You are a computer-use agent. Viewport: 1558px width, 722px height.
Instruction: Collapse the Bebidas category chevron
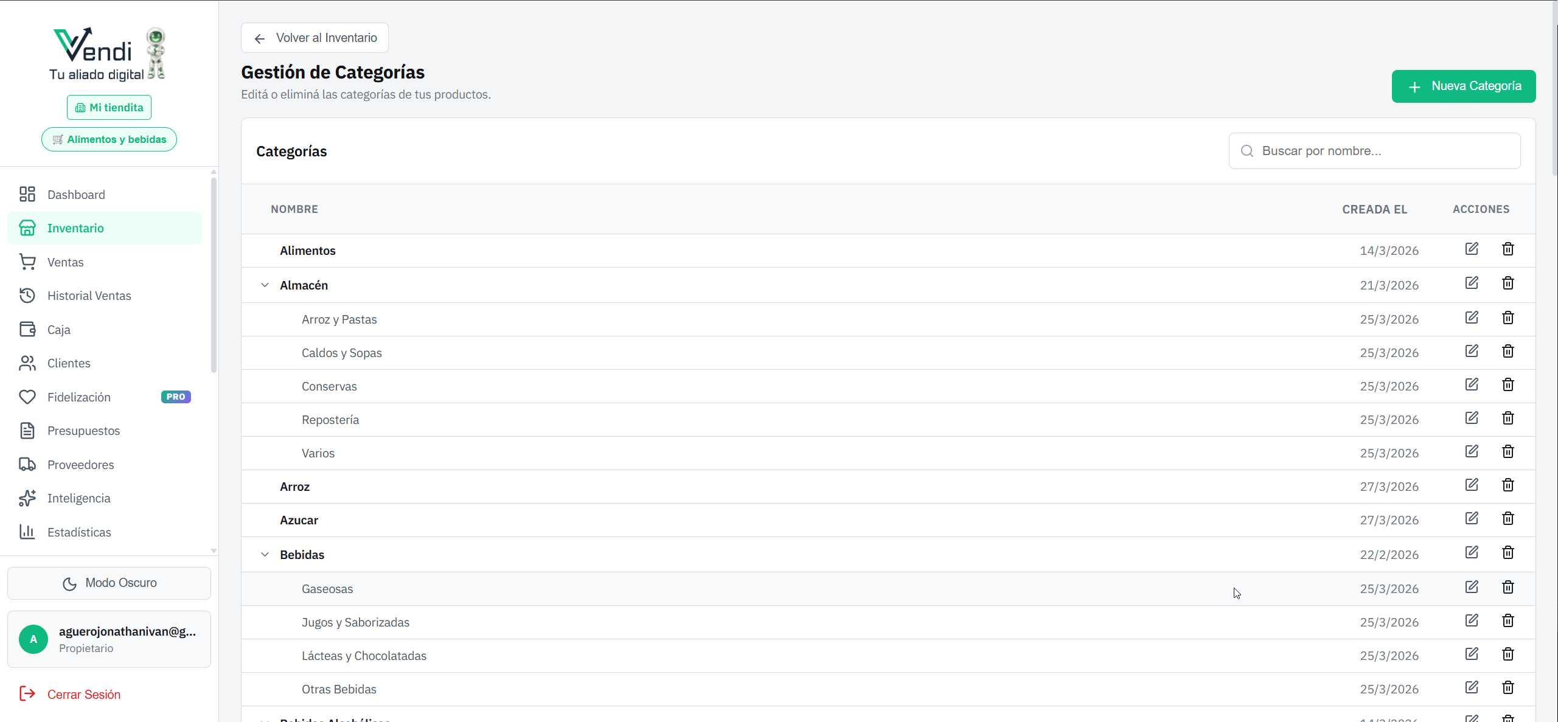point(265,554)
